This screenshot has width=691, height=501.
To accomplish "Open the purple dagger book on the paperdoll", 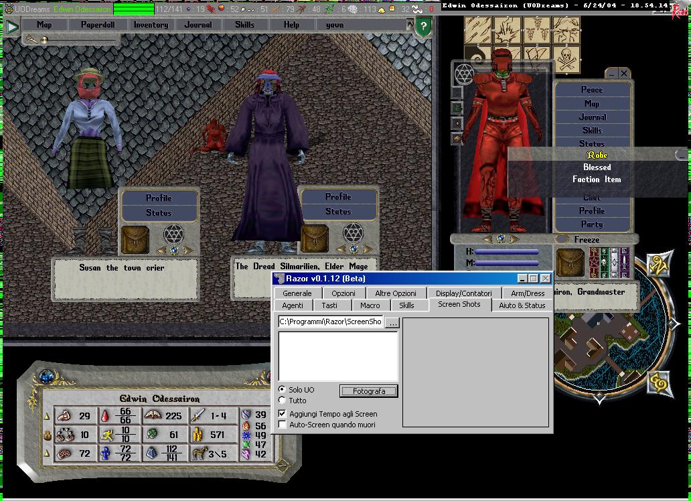I will [624, 263].
